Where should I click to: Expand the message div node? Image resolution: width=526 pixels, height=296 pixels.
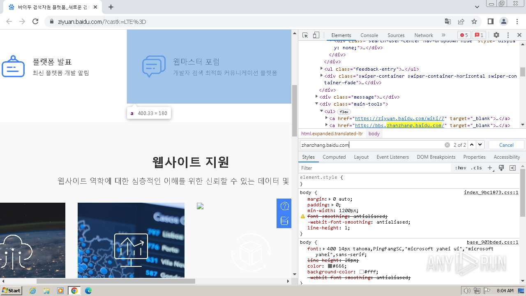pos(317,97)
